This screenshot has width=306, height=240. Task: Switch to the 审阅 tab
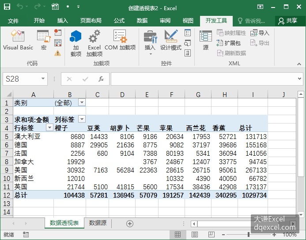click(x=165, y=21)
